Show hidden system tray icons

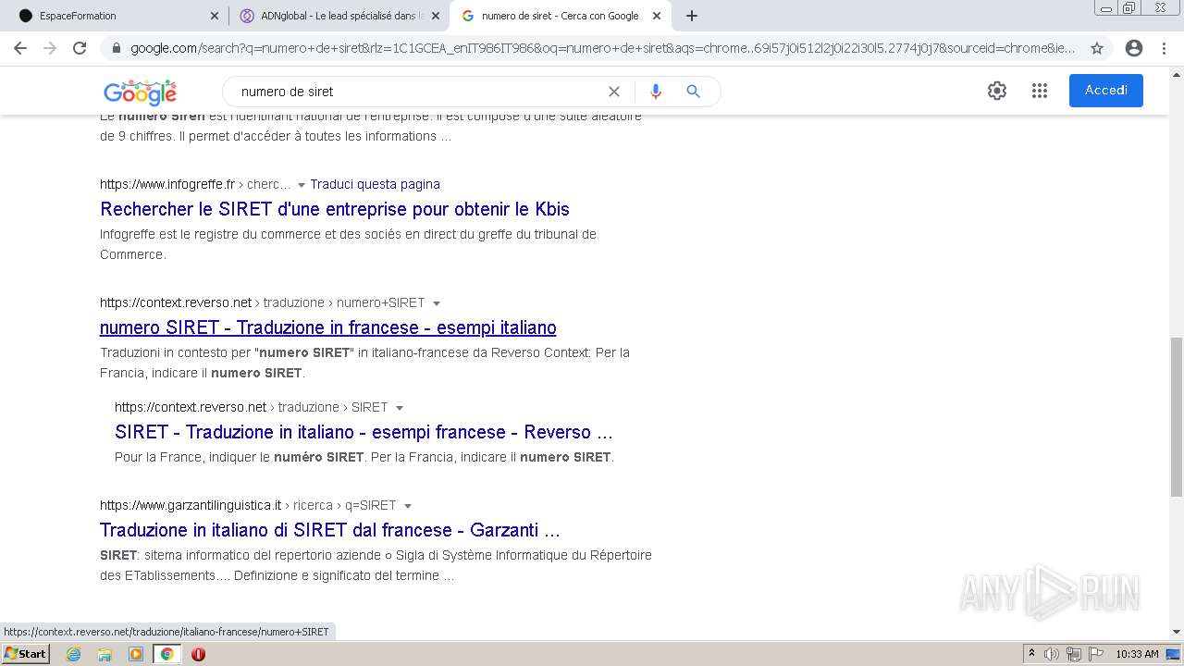(x=1030, y=654)
